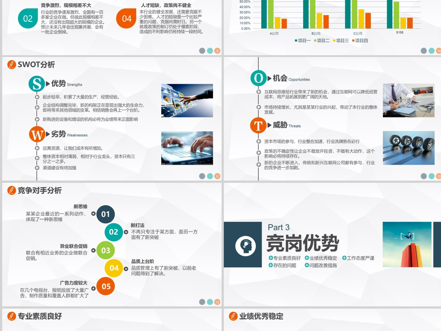Click the teal 02 circle in 竞争对手分析
This screenshot has width=441, height=331.
coord(114,232)
